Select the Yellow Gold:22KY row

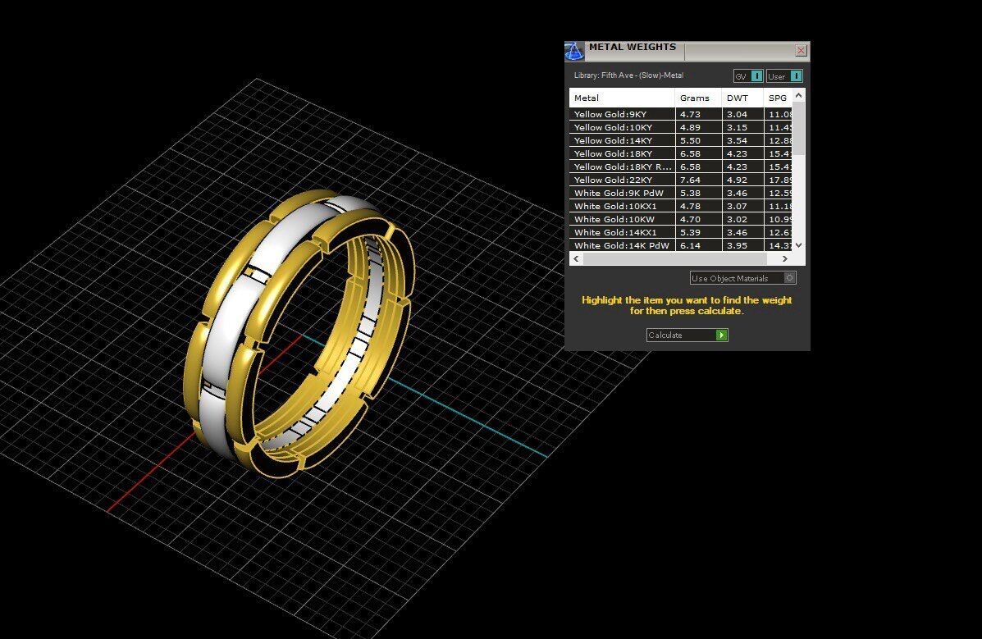tap(621, 180)
